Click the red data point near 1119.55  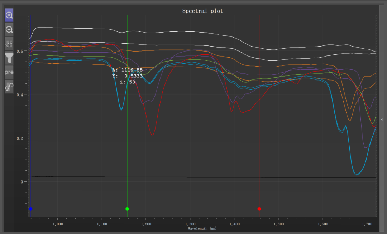[111, 66]
